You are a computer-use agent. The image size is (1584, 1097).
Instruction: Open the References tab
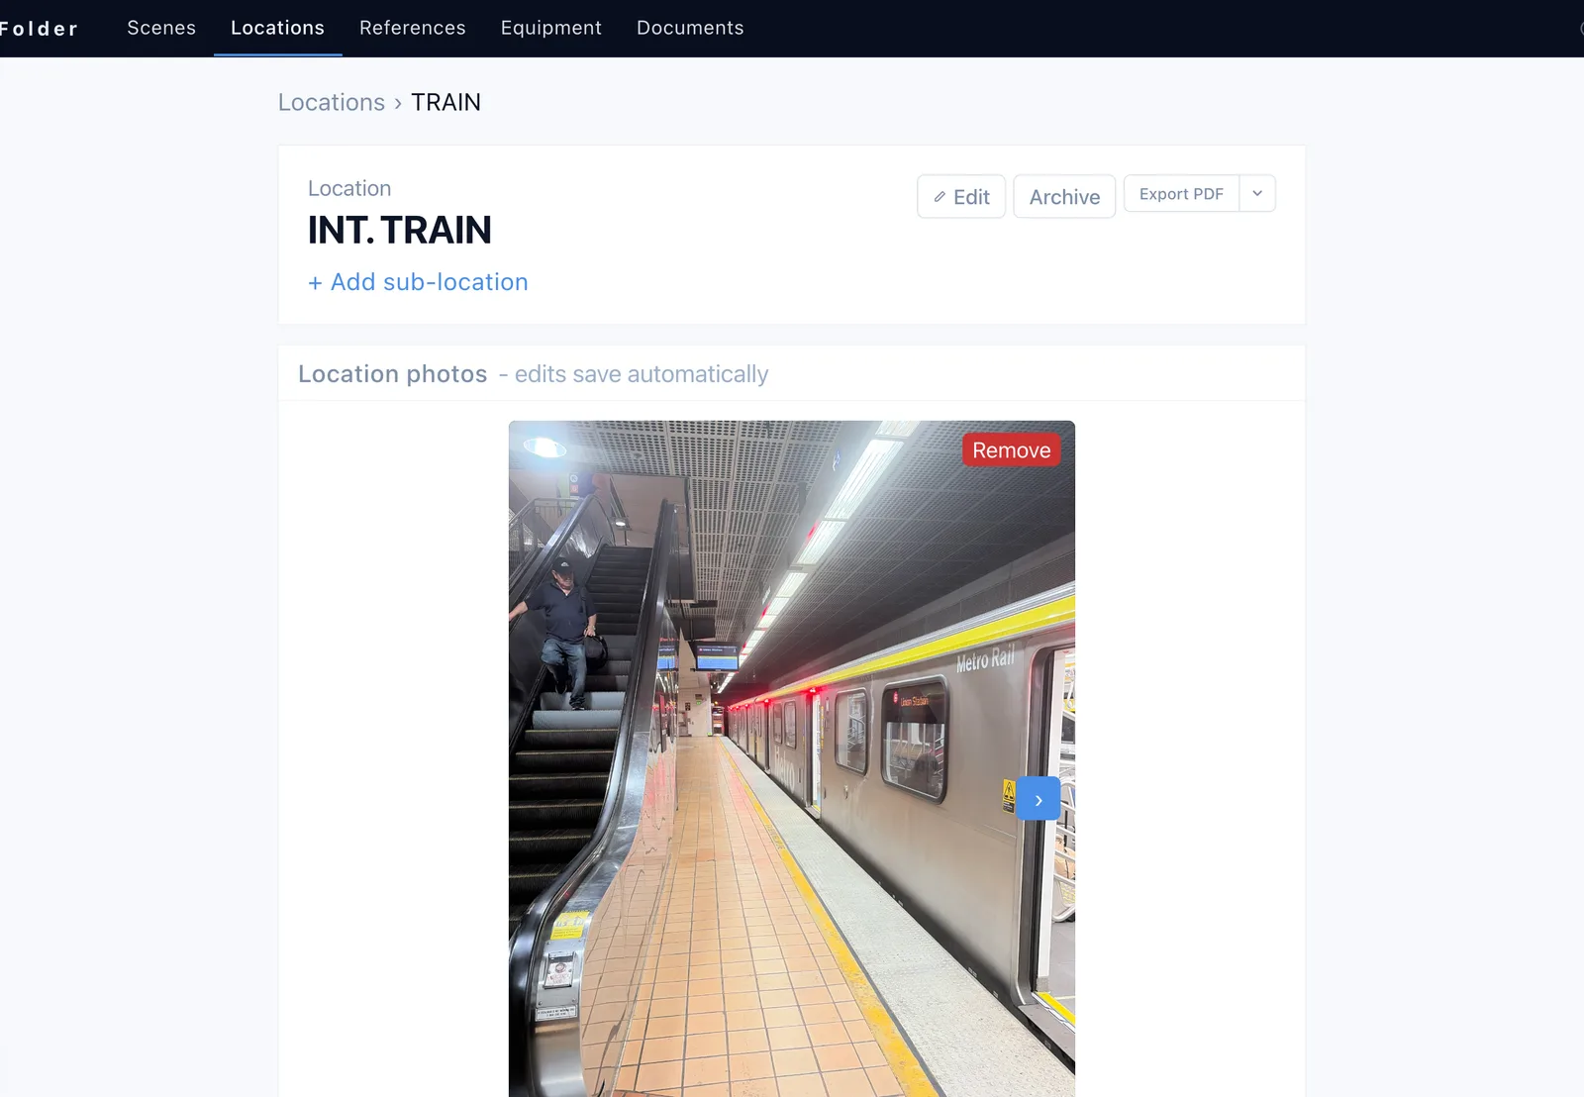412,28
